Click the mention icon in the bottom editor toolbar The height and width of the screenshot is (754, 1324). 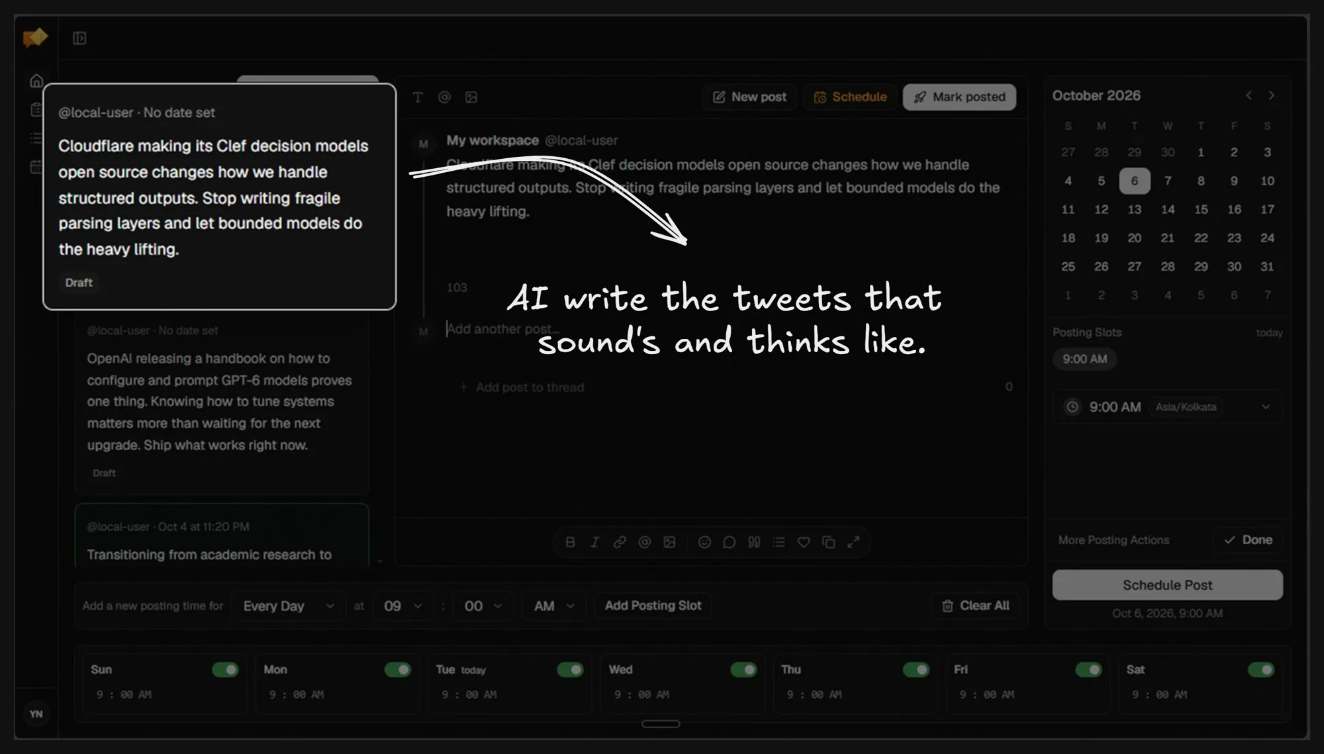tap(644, 542)
